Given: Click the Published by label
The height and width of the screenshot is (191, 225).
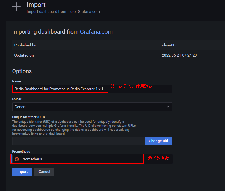Looking at the screenshot, I should pyautogui.click(x=25, y=45).
